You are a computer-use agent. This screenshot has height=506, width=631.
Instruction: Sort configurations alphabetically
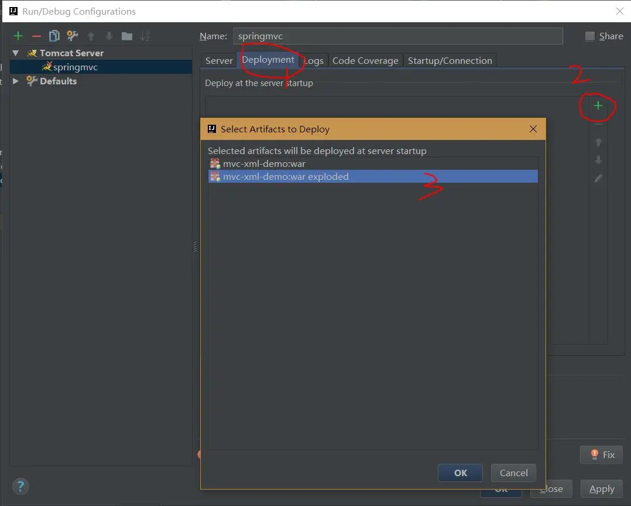pyautogui.click(x=145, y=36)
